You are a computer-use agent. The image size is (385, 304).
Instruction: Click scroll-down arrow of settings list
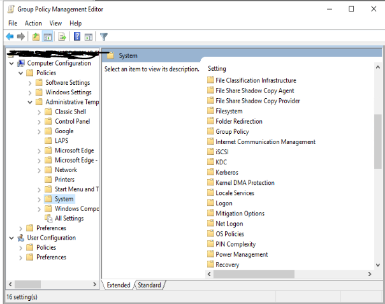tap(378, 265)
